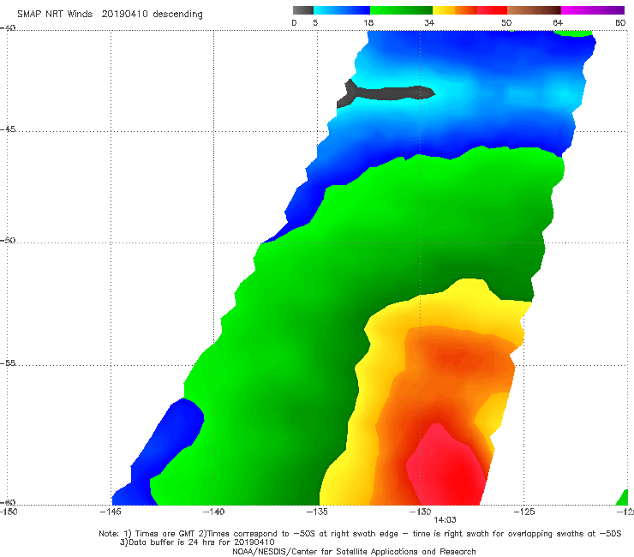Image resolution: width=634 pixels, height=557 pixels.
Task: Click the longitude label '-150'
Action: [x=9, y=512]
